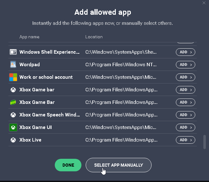Click the green Xbox Game Bar icon
This screenshot has width=209, height=182.
click(13, 102)
